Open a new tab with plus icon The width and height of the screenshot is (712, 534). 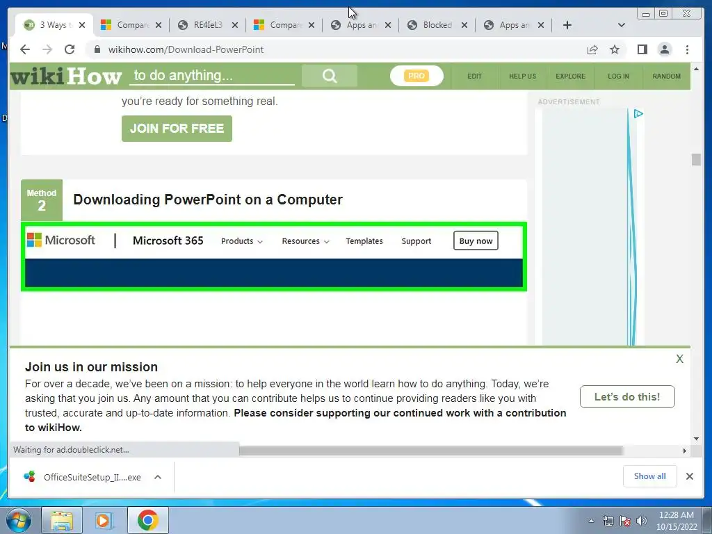pyautogui.click(x=567, y=25)
